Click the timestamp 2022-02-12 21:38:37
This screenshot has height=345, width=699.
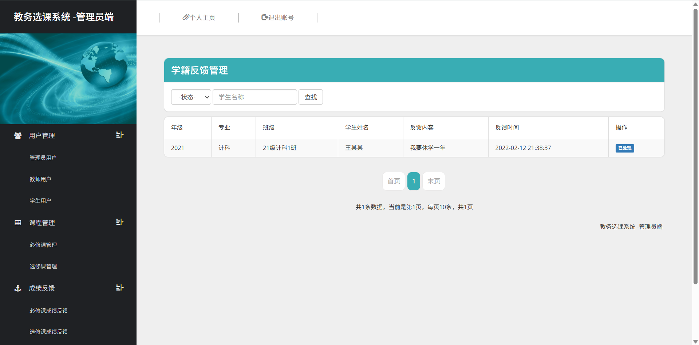click(x=523, y=148)
